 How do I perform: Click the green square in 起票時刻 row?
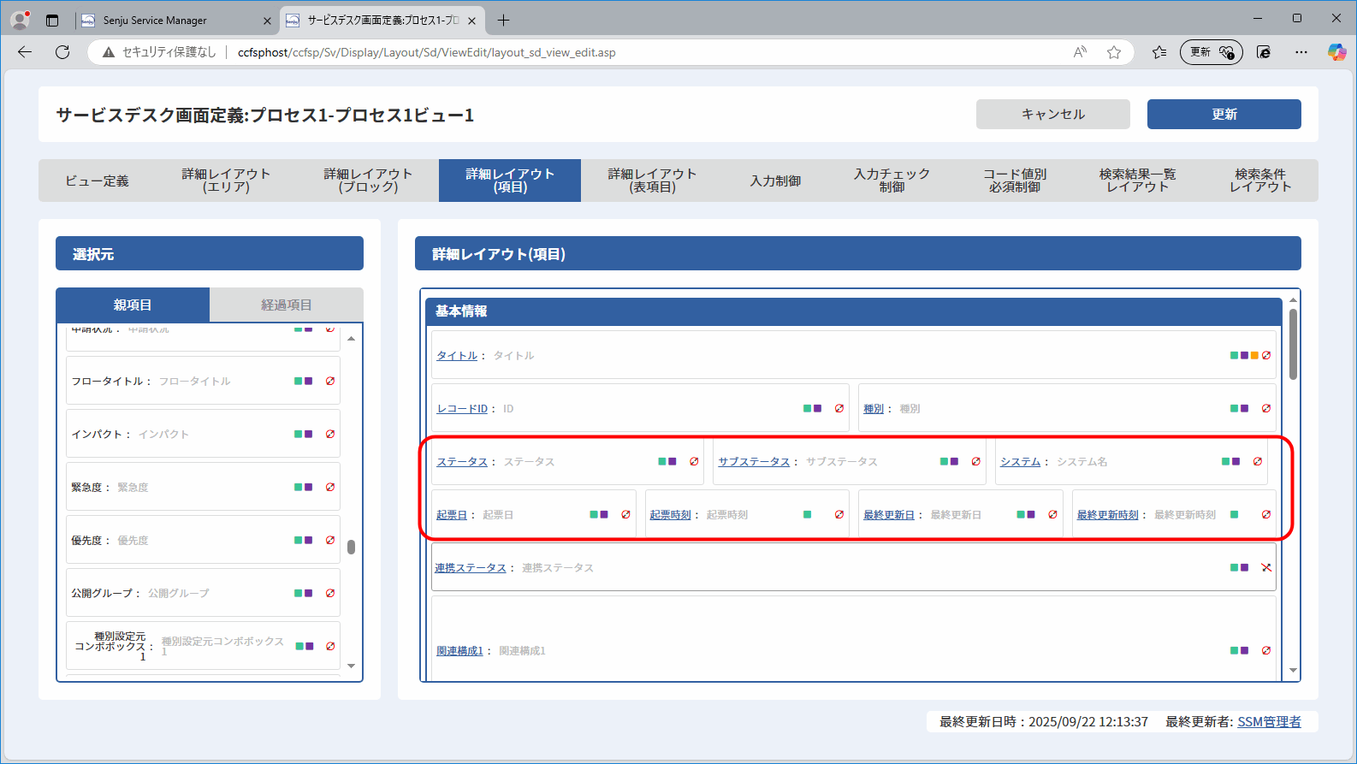coord(808,514)
